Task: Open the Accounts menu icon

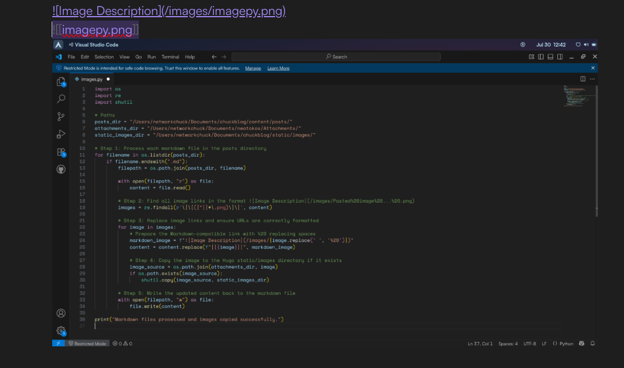Action: pos(61,313)
